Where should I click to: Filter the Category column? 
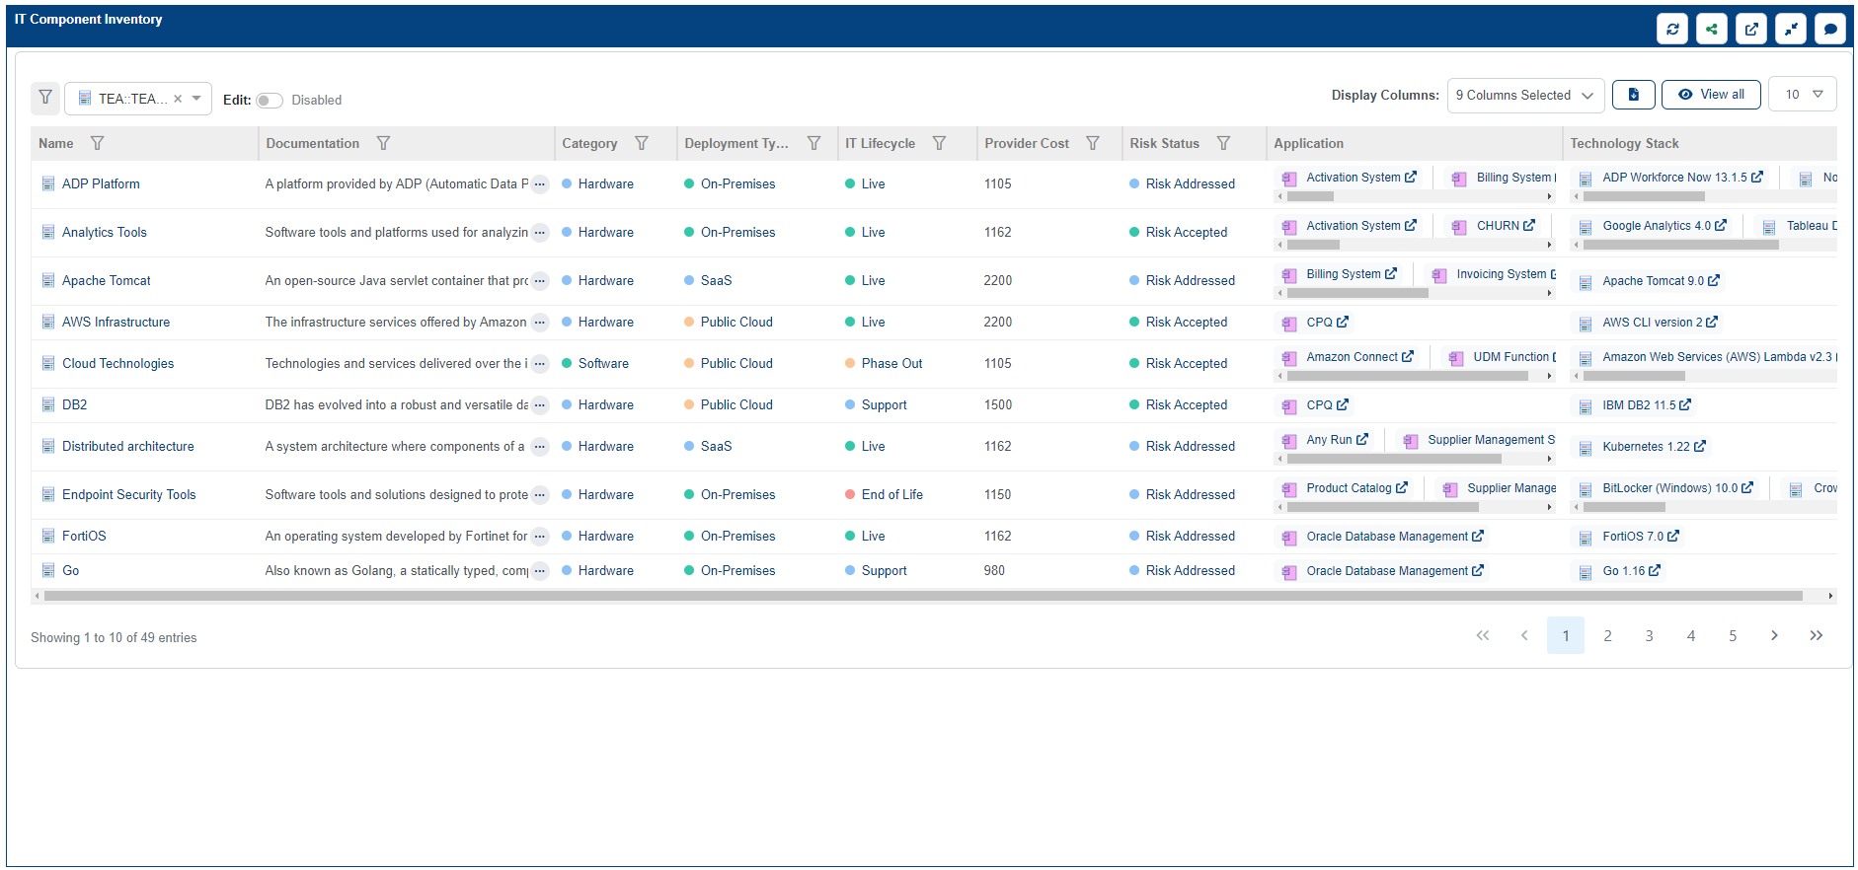pyautogui.click(x=642, y=143)
